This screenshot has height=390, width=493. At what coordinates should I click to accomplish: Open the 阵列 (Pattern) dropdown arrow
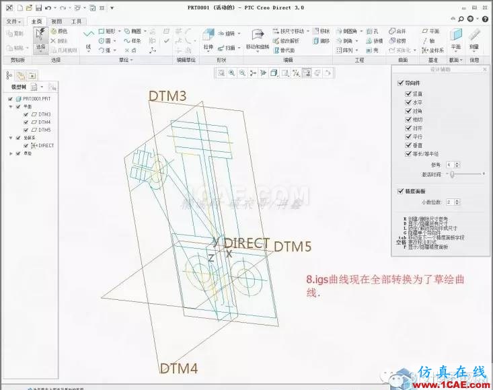(x=357, y=50)
